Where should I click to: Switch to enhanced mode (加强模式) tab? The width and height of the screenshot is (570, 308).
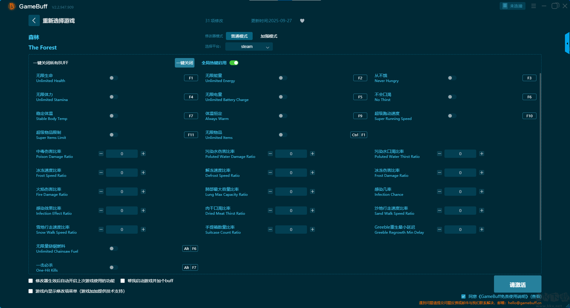coord(269,36)
